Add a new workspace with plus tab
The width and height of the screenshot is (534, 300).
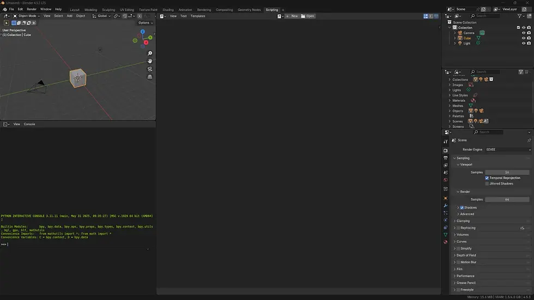click(283, 10)
